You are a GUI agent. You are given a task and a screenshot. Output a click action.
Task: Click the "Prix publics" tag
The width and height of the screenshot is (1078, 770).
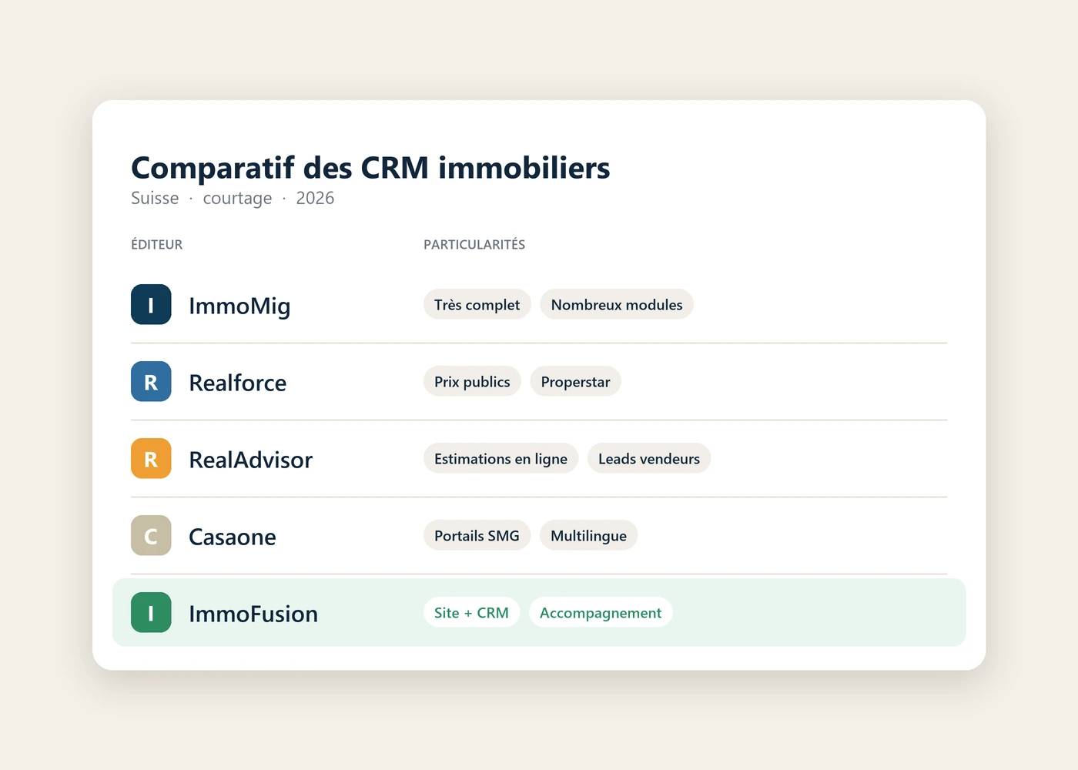pos(472,381)
